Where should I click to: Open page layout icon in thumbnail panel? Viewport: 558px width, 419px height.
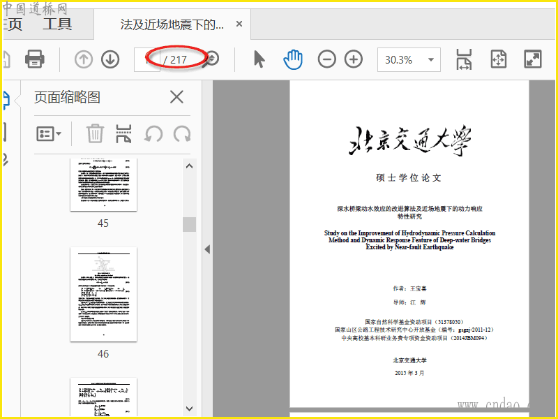pyautogui.click(x=123, y=133)
